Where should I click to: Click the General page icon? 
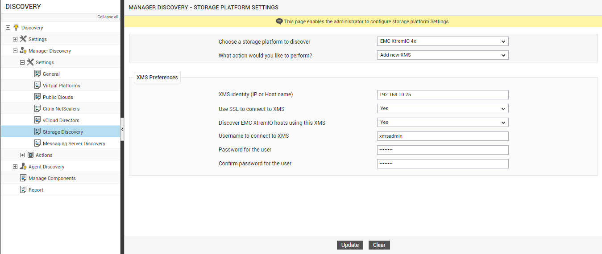(37, 74)
